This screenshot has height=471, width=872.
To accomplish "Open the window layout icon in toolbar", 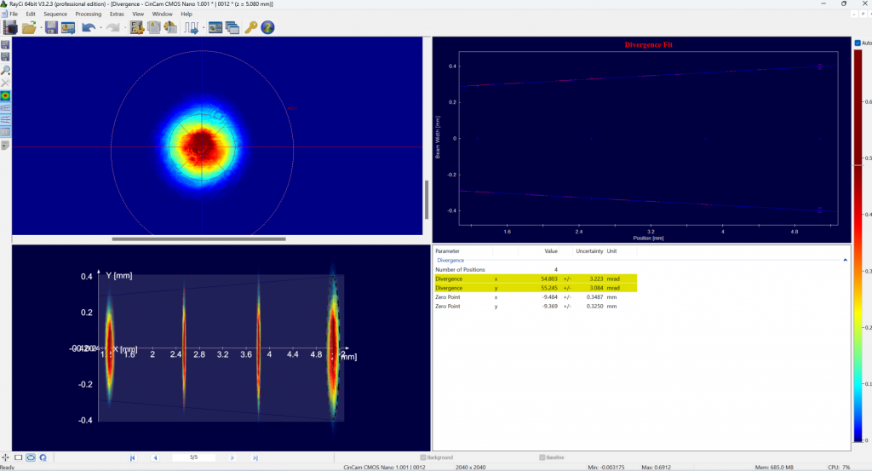I will (215, 27).
